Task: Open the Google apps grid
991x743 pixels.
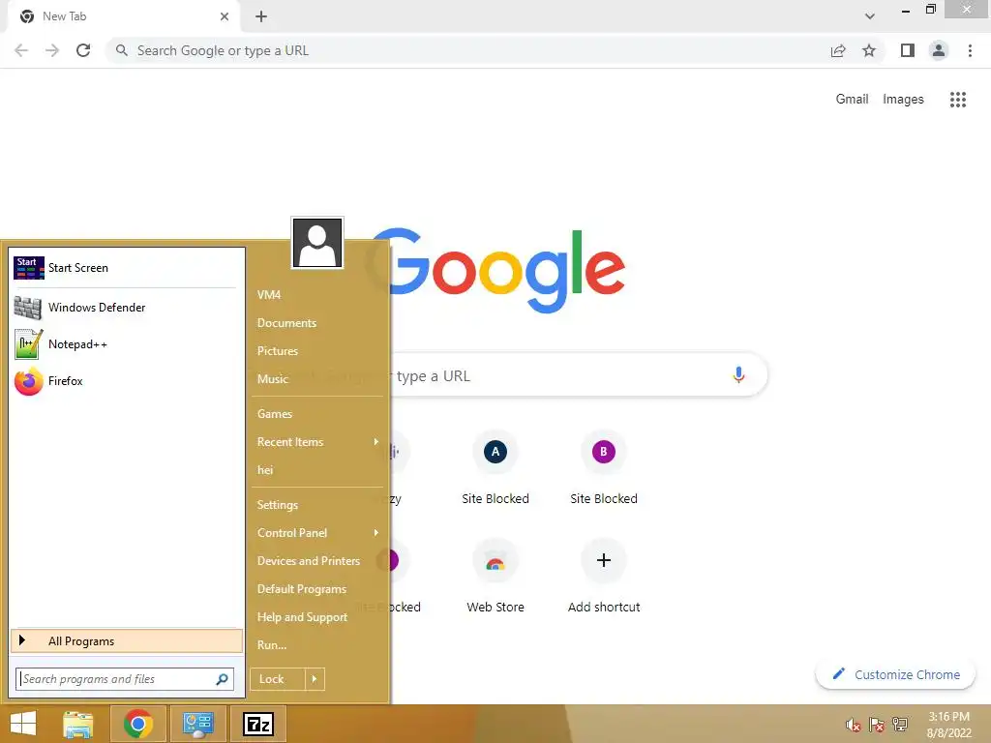Action: 957,100
